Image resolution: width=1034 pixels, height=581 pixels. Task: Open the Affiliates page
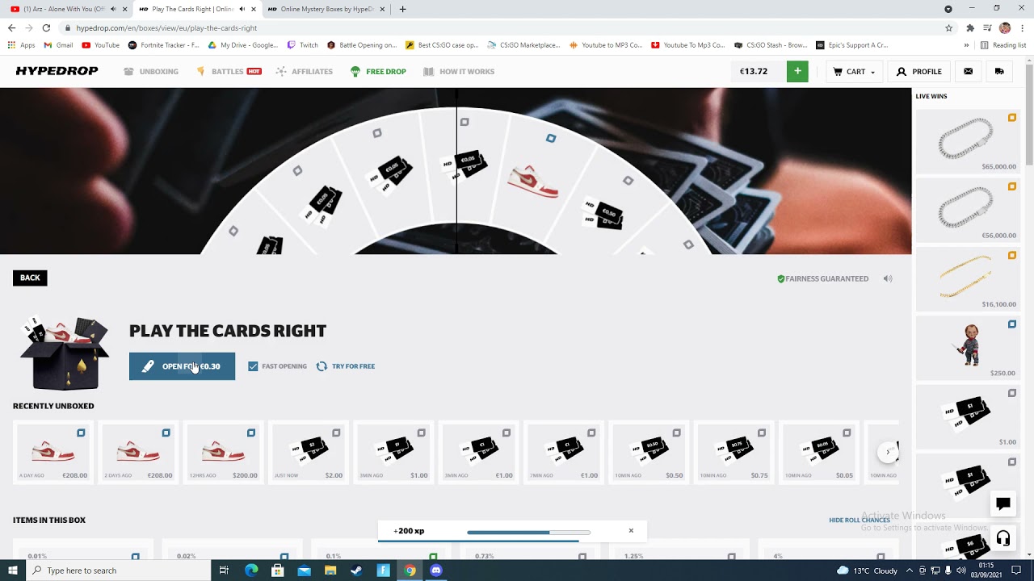click(304, 71)
